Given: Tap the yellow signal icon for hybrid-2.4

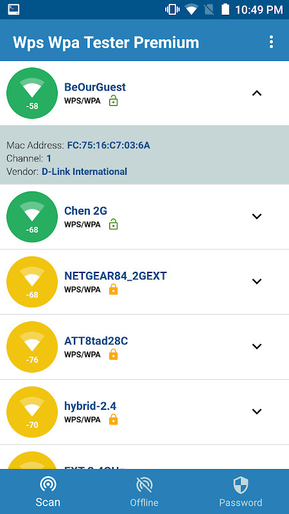Looking at the screenshot, I should pyautogui.click(x=32, y=412).
